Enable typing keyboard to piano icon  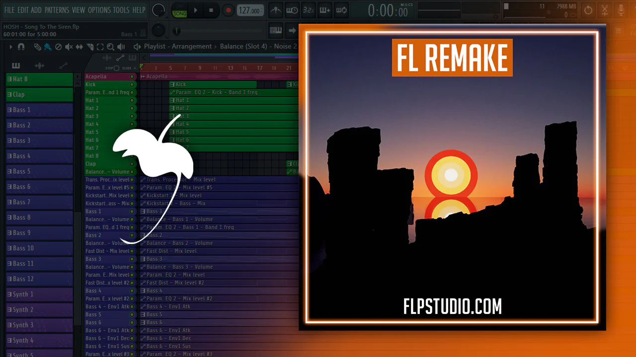276,30
